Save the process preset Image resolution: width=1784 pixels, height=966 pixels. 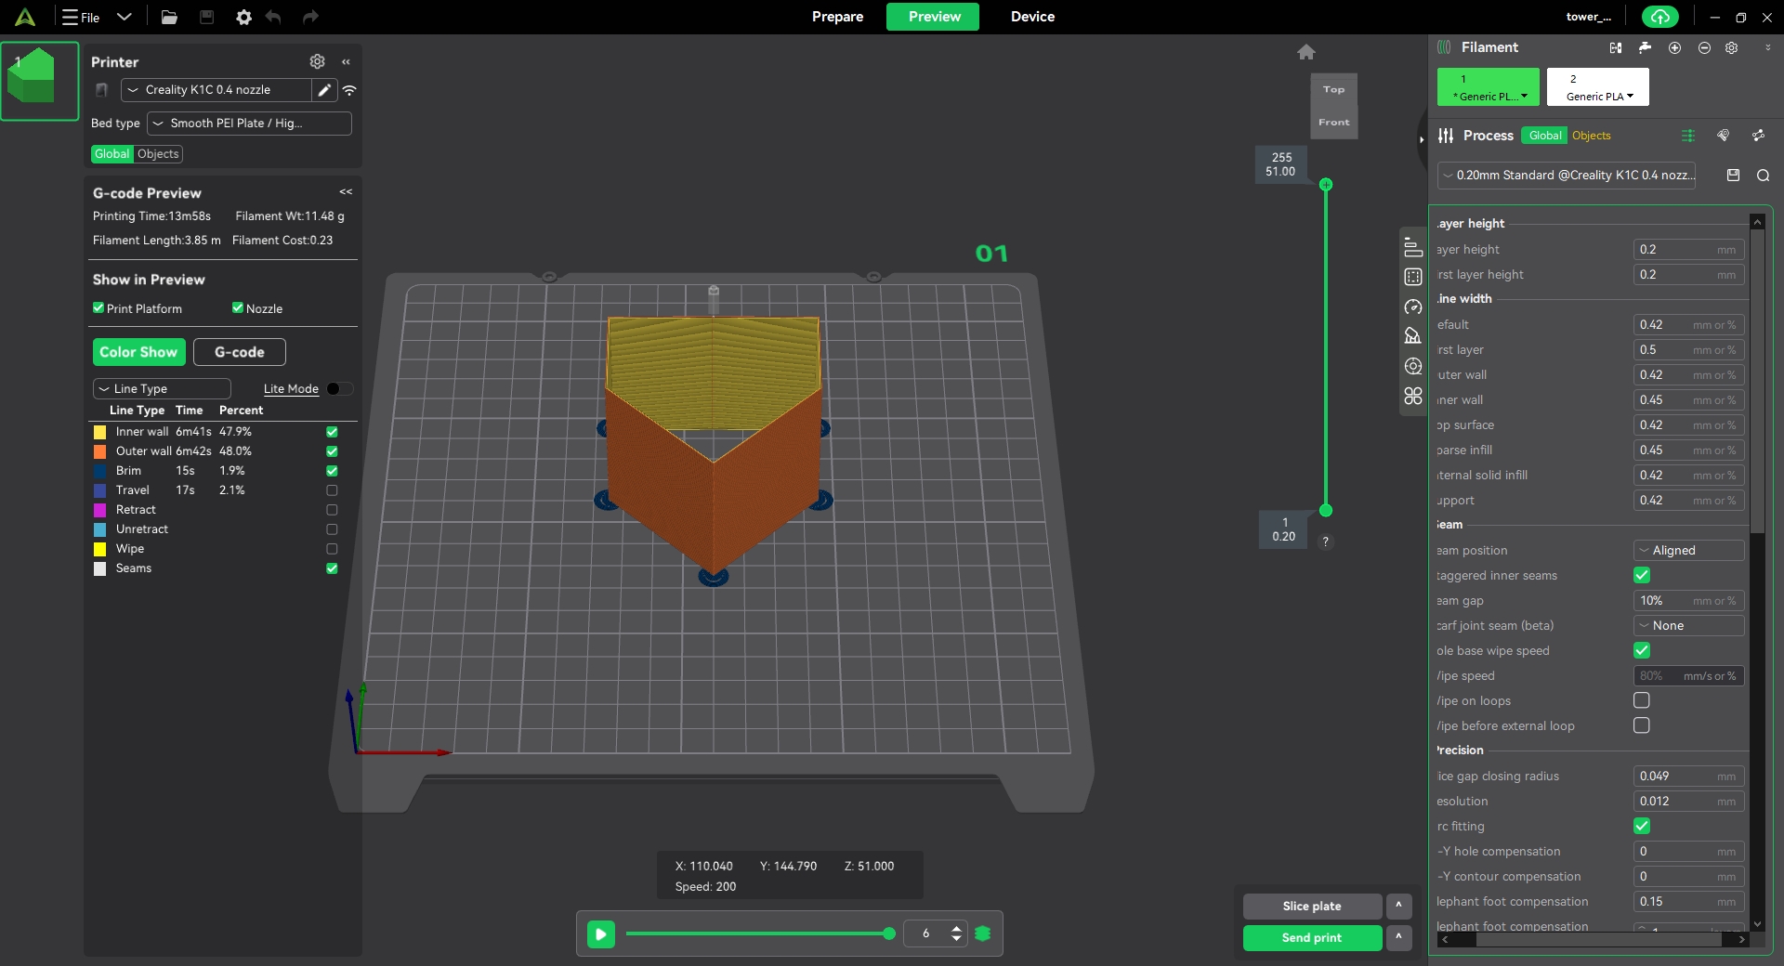coord(1733,176)
